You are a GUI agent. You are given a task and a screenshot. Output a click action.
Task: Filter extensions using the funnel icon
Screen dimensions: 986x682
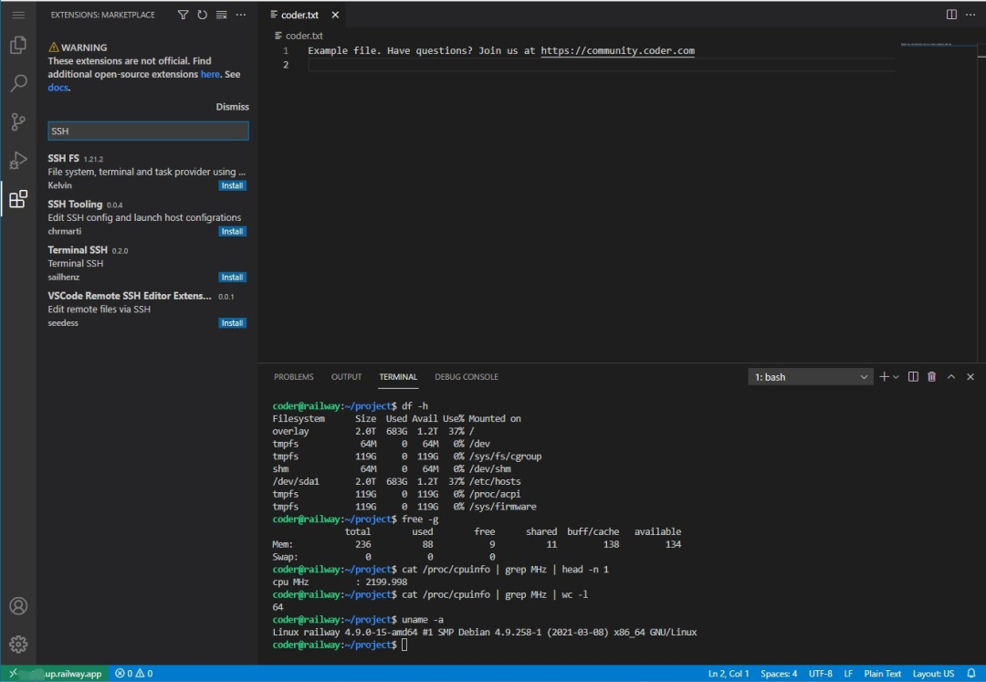click(x=183, y=15)
